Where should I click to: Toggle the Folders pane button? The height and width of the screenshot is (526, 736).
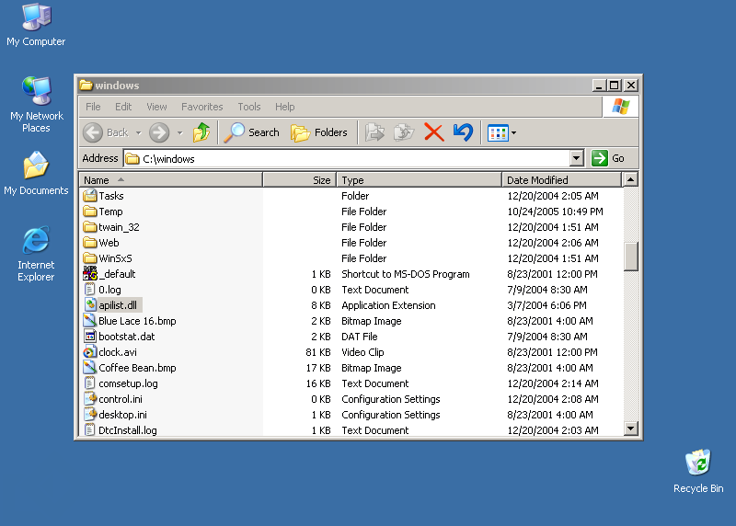tap(319, 132)
